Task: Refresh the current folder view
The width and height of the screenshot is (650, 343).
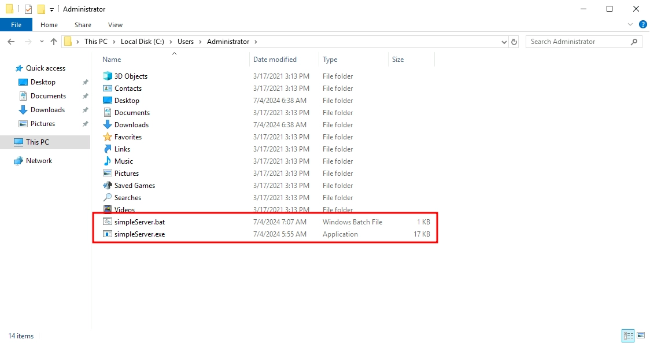Action: click(x=514, y=42)
